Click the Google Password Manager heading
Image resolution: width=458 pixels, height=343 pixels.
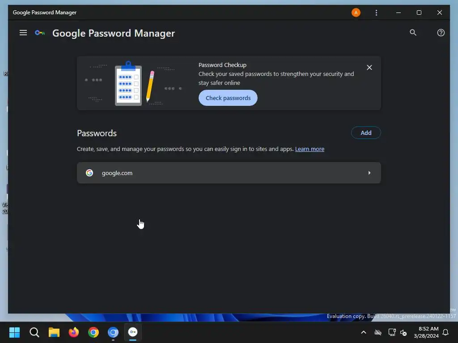click(114, 33)
